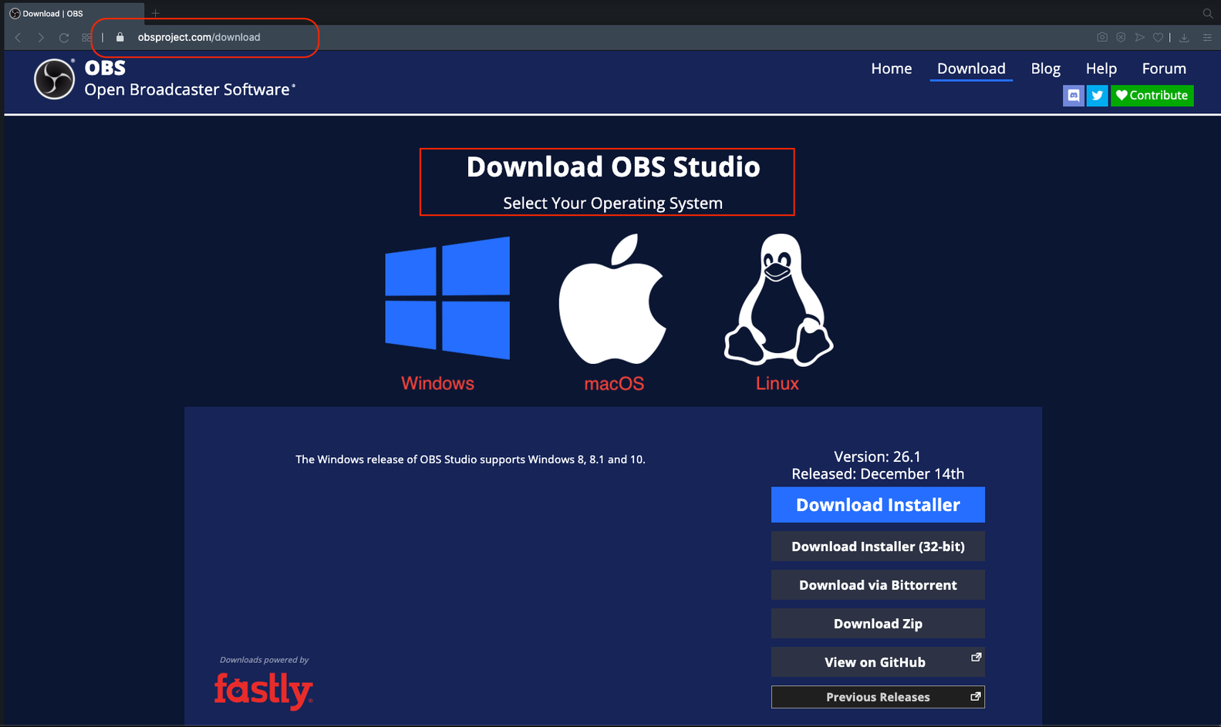The image size is (1221, 727).
Task: Open the ad blocker shield icon
Action: click(x=1121, y=37)
